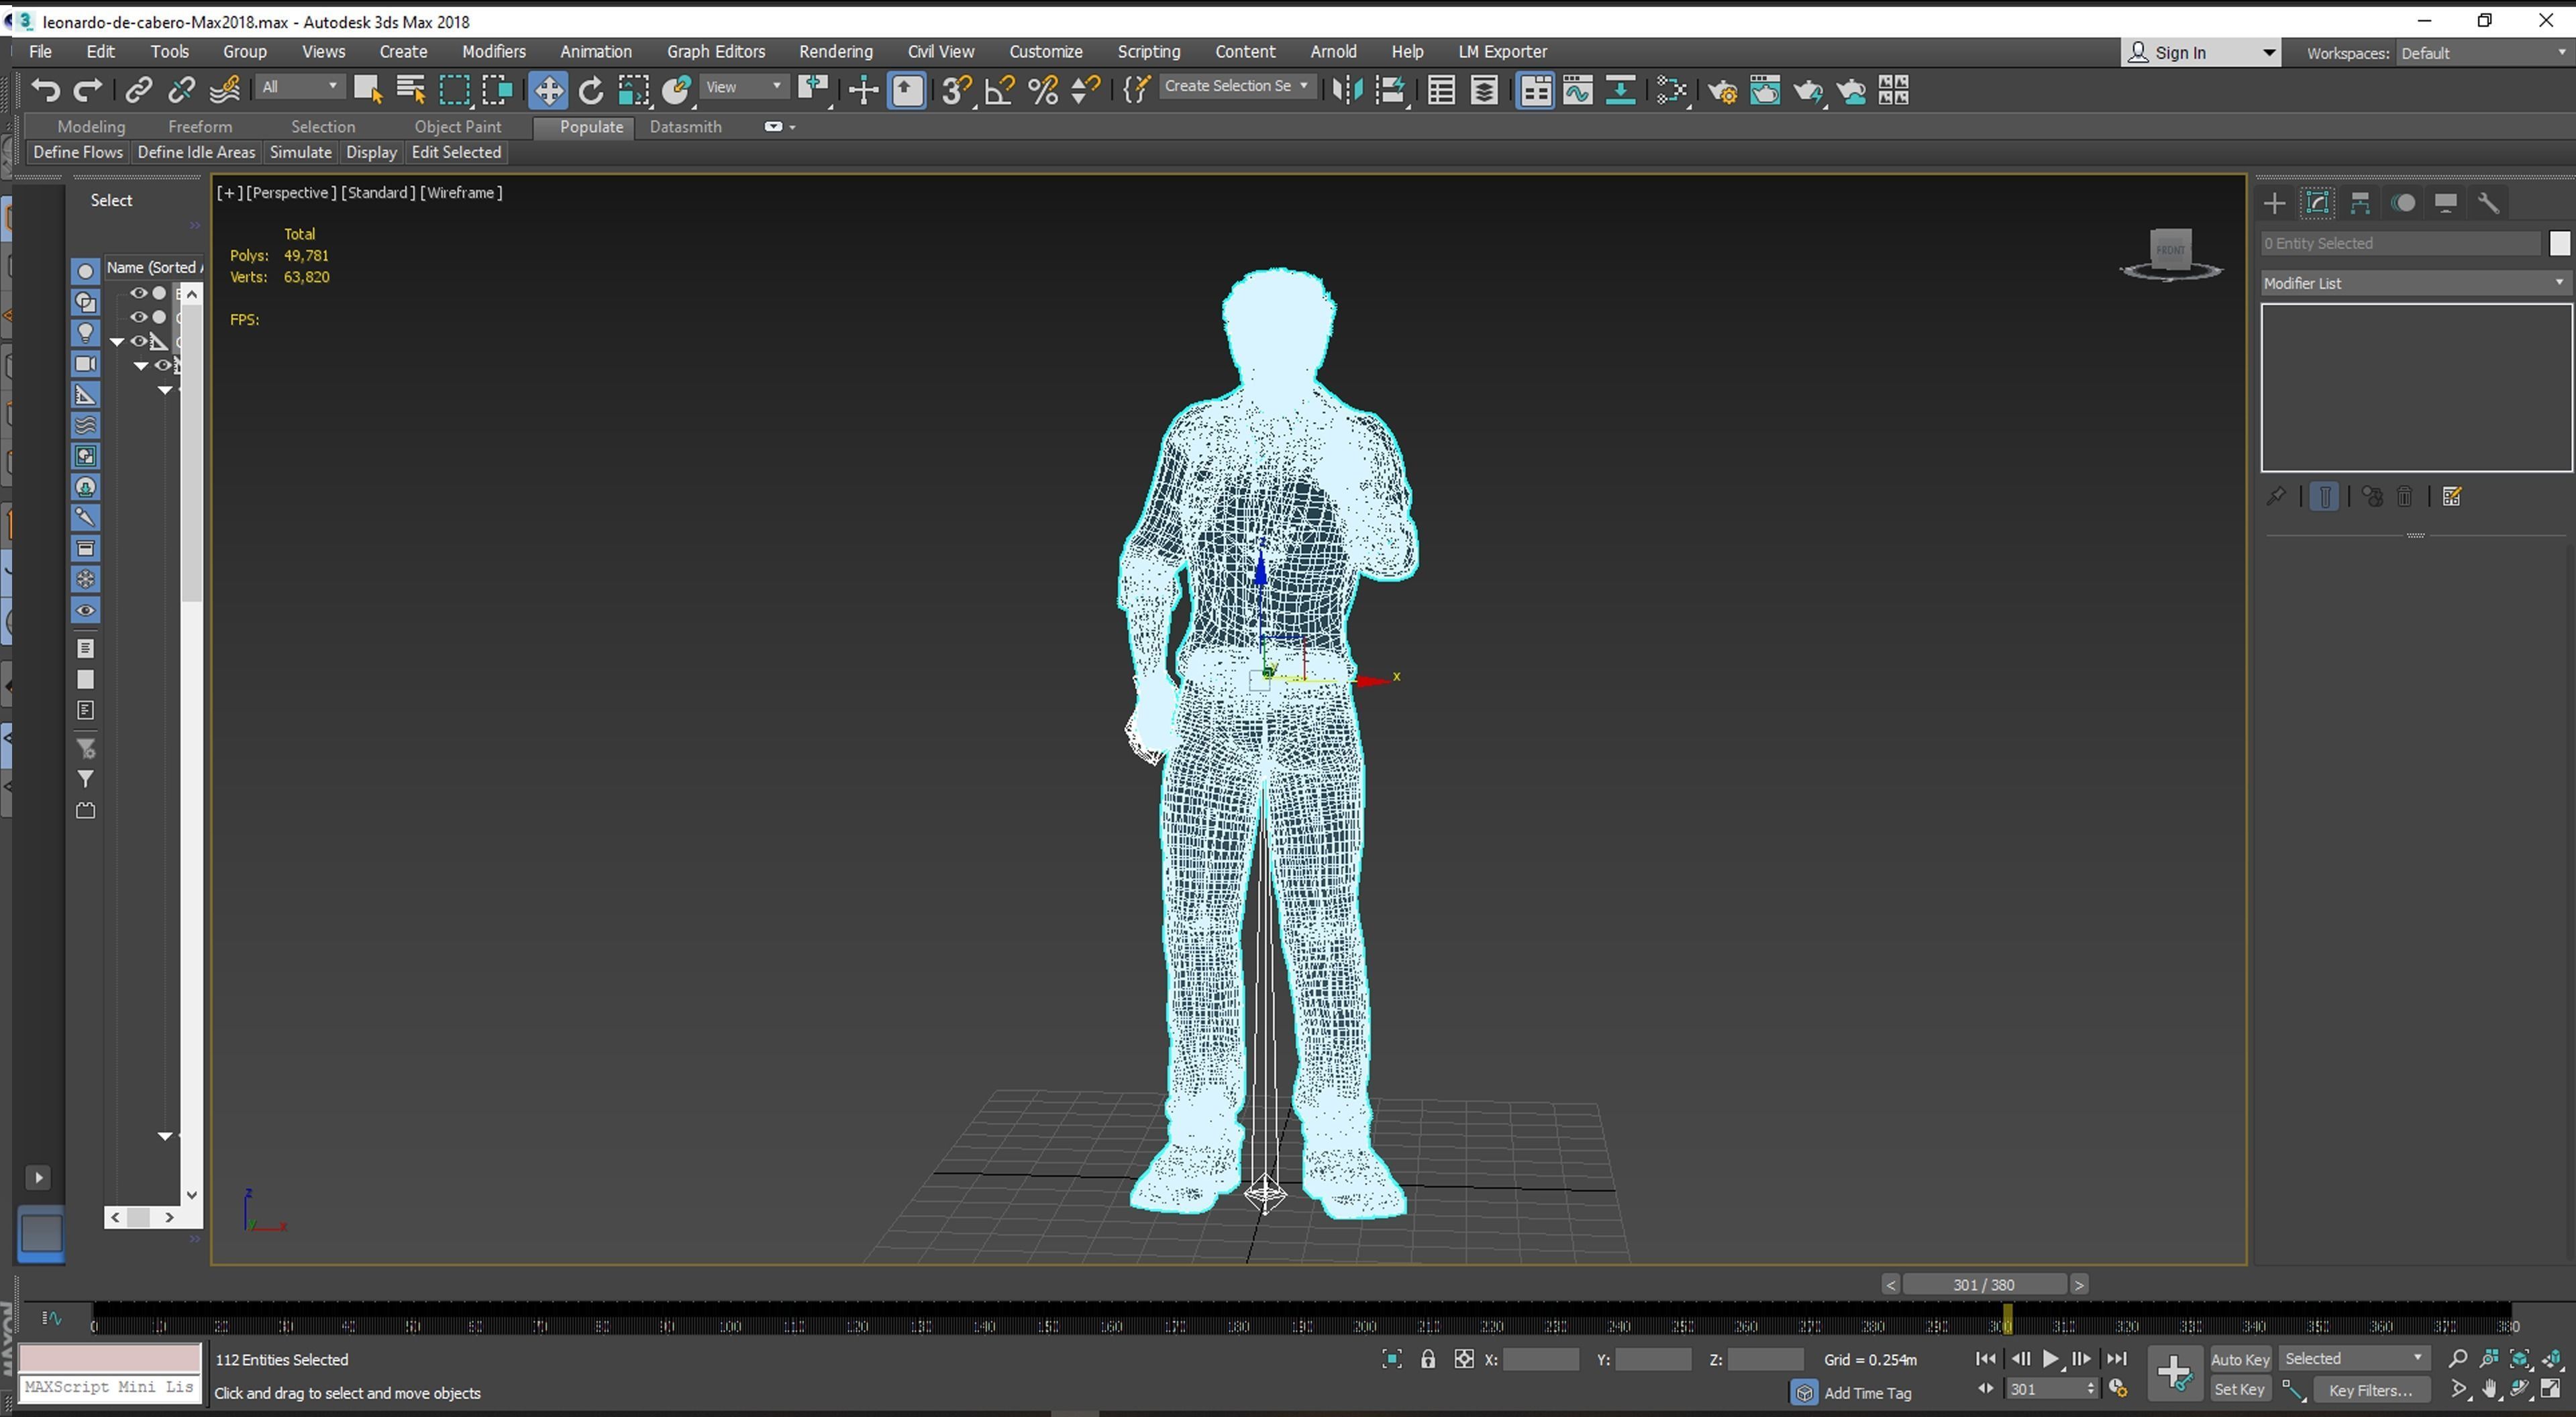Viewport: 2576px width, 1417px height.
Task: Open the Create panel plus icon
Action: click(x=2274, y=203)
